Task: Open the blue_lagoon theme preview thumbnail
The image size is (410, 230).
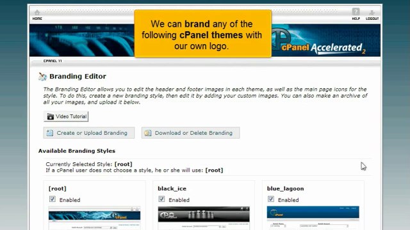Action: click(313, 218)
